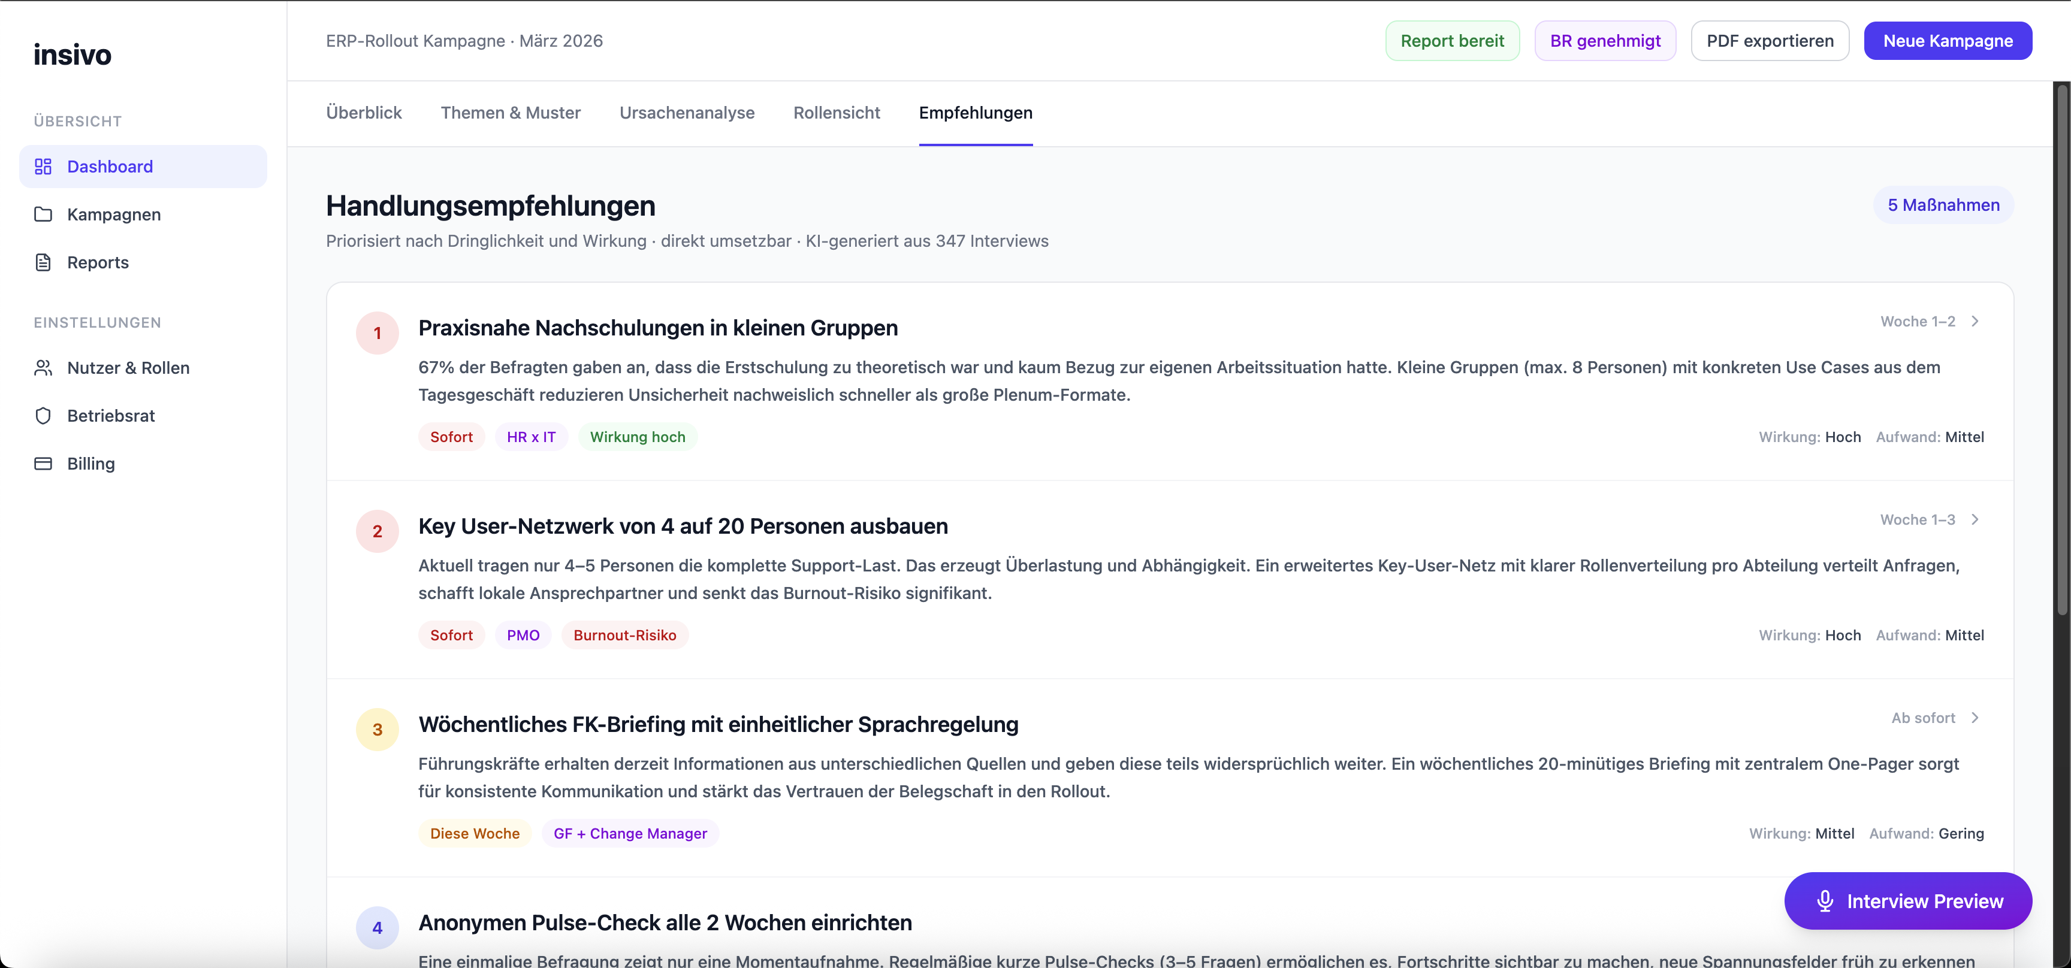Click the Burnout-Risiko tag
The width and height of the screenshot is (2071, 968).
pos(624,636)
